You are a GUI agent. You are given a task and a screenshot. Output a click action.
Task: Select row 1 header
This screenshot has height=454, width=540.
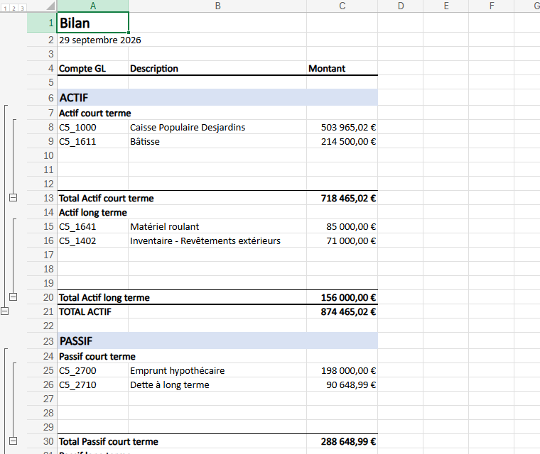pos(42,23)
